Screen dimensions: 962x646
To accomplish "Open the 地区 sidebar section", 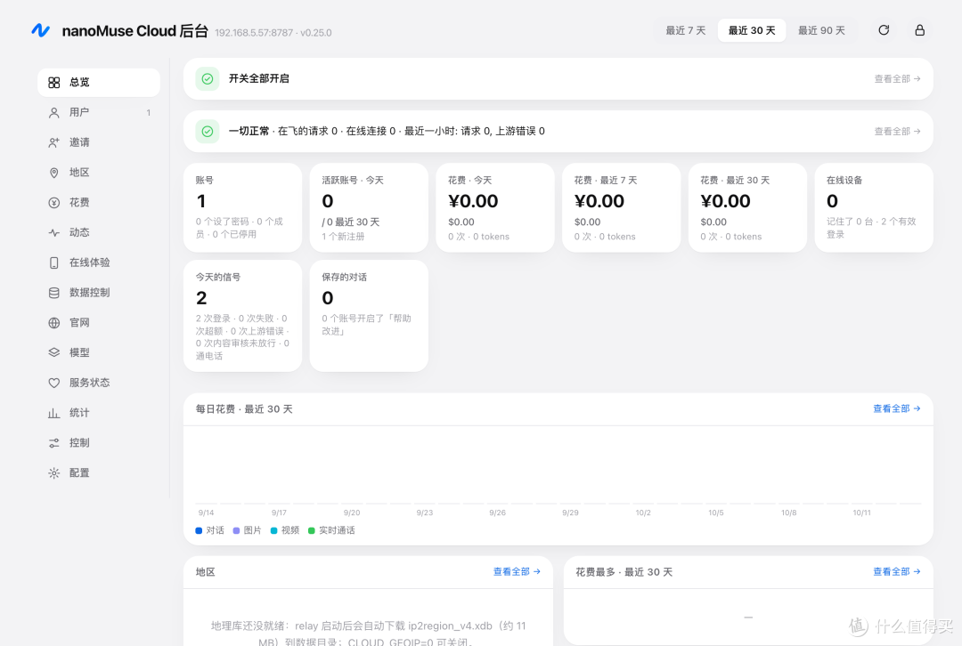I will tap(99, 173).
